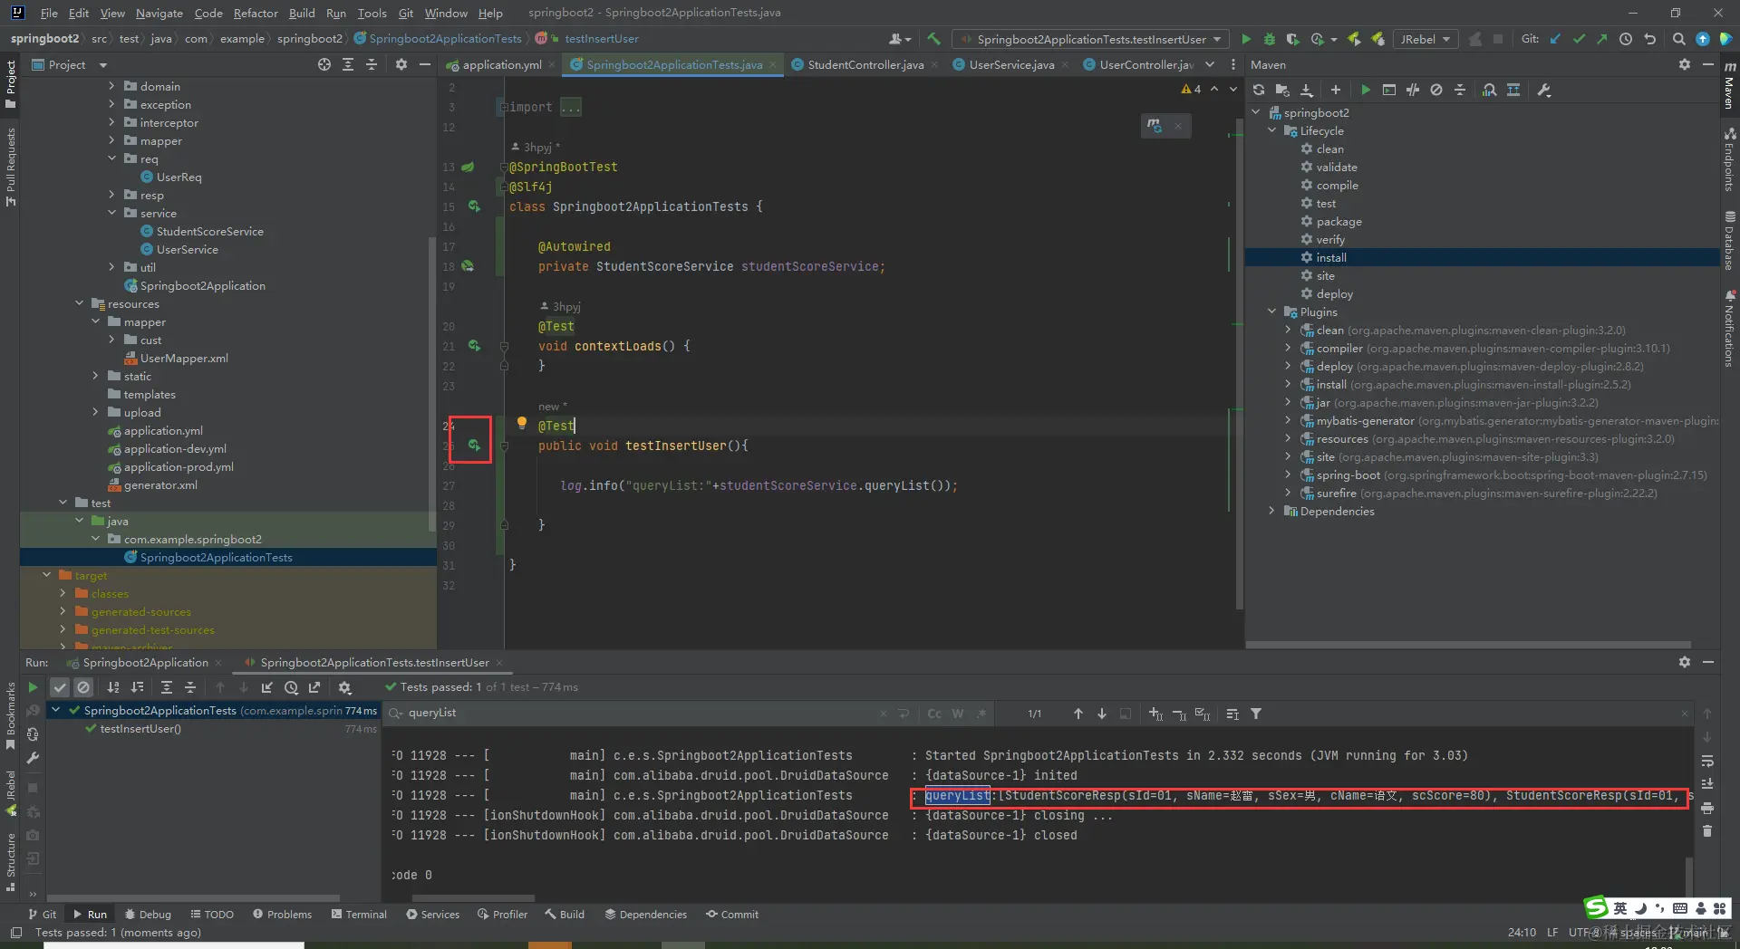Screen dimensions: 1740x949
Task: Expand the static folder in resources
Action: point(96,376)
